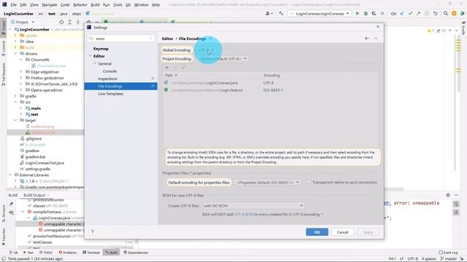Select Console under General settings

[x=109, y=71]
